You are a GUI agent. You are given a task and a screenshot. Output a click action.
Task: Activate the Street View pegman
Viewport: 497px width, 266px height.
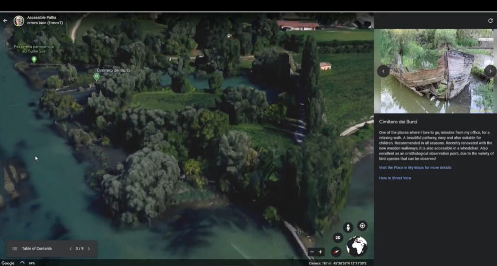click(348, 227)
